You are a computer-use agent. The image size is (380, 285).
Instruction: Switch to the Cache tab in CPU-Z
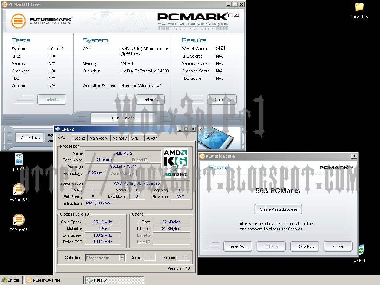[79, 138]
